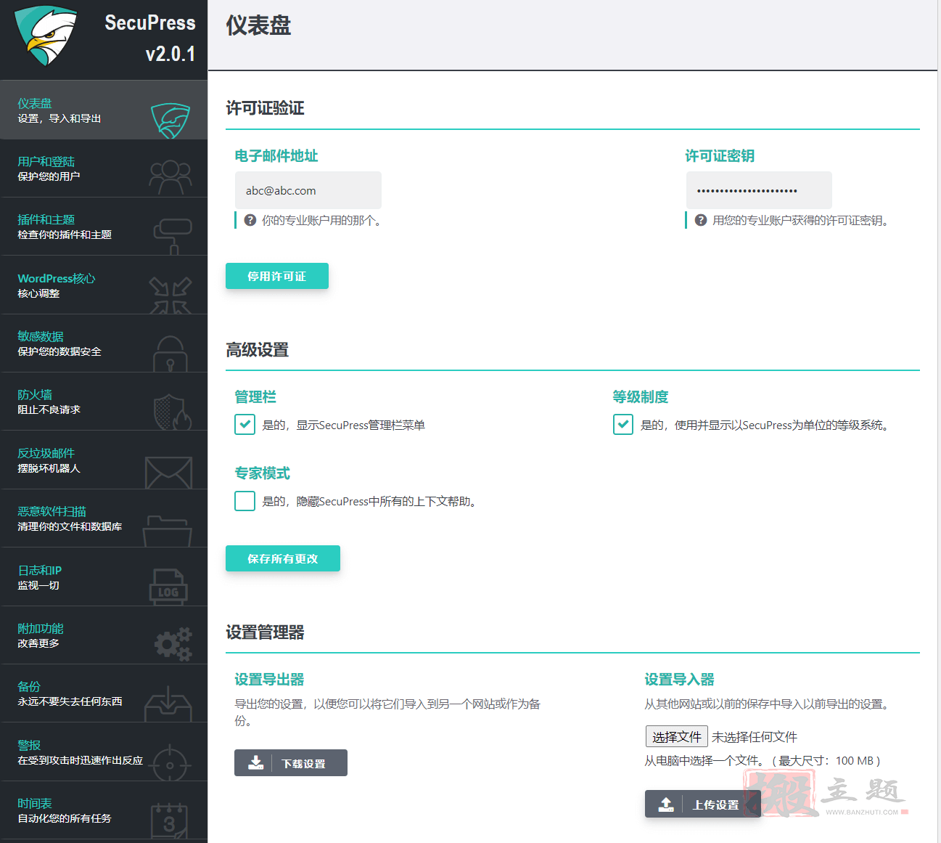Click the 许可证验证 section heading
This screenshot has height=843, width=941.
click(x=265, y=108)
